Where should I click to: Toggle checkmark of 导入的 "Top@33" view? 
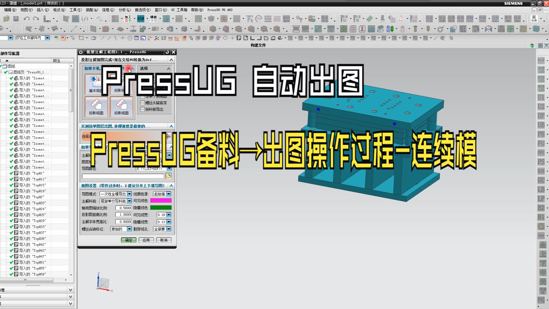tap(11, 227)
